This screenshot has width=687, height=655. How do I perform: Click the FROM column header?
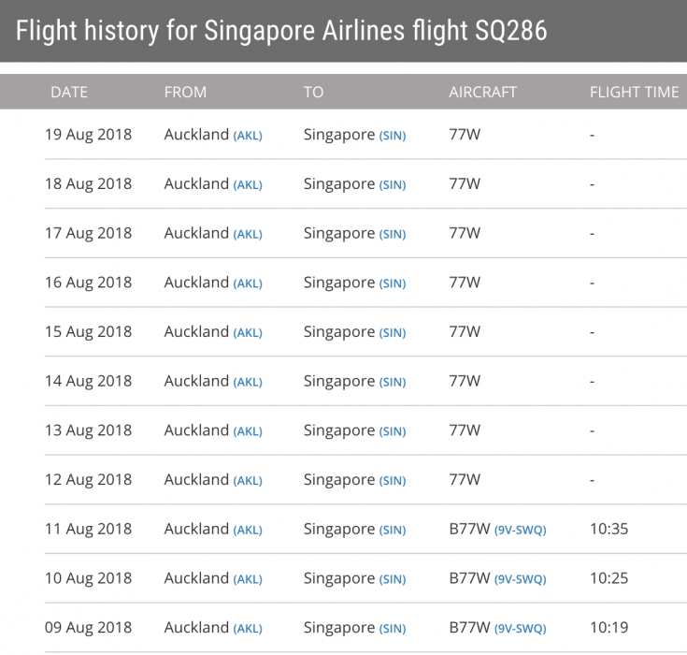point(185,92)
